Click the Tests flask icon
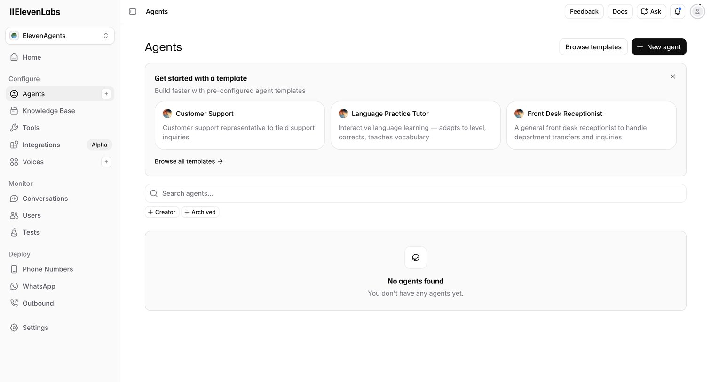The width and height of the screenshot is (711, 382). (14, 232)
